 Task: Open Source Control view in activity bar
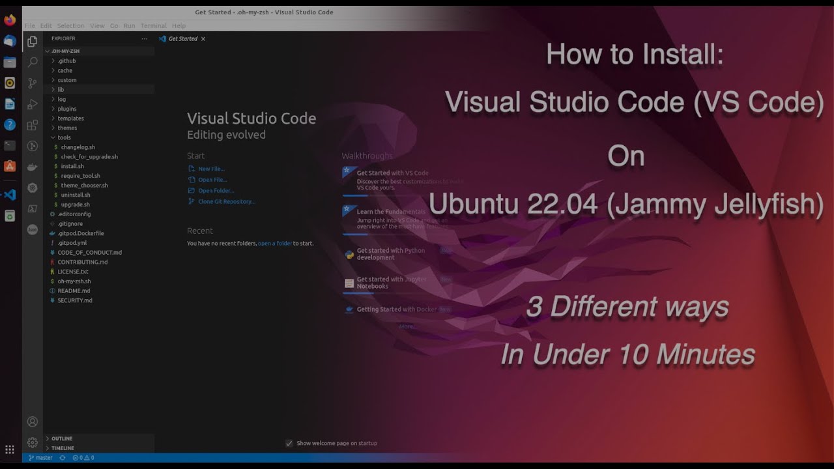[32, 83]
